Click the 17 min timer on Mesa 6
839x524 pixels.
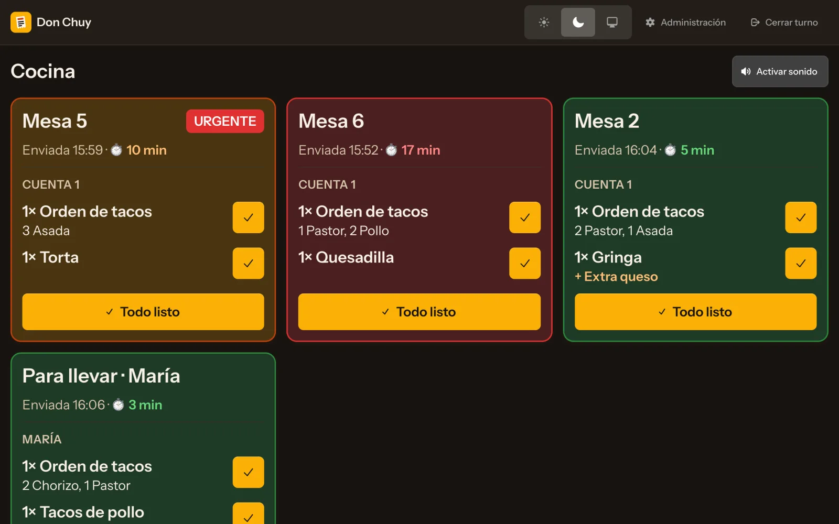(x=421, y=150)
